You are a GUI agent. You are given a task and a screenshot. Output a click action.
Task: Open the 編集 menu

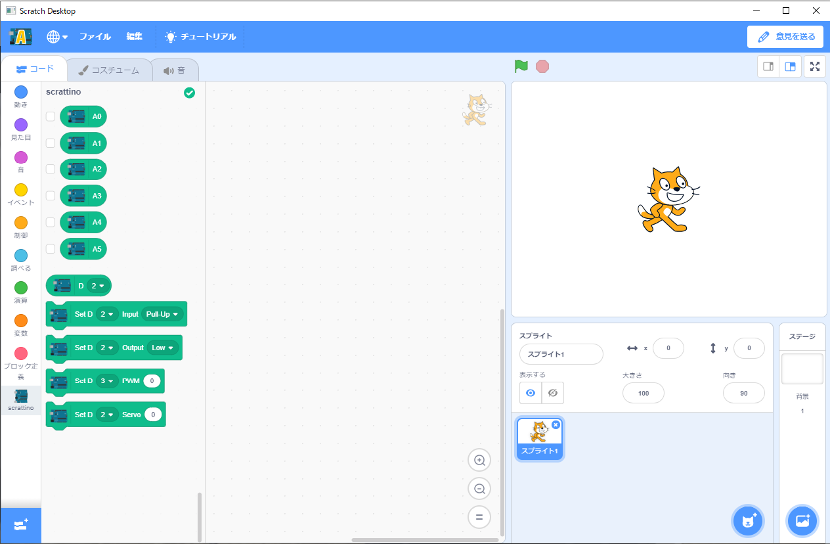click(135, 37)
